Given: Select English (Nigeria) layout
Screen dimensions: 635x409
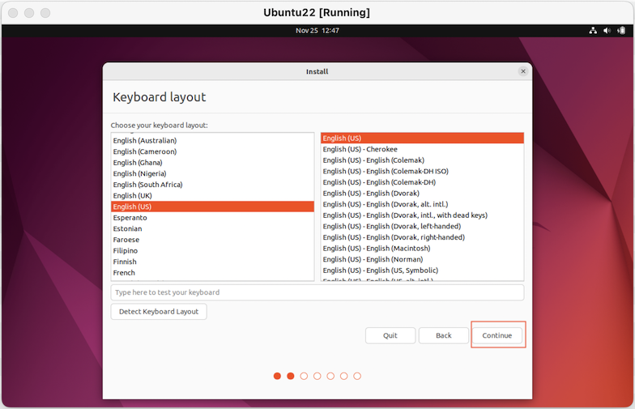Looking at the screenshot, I should click(212, 173).
